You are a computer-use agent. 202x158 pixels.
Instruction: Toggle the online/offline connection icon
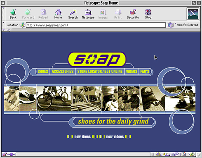click(x=11, y=154)
